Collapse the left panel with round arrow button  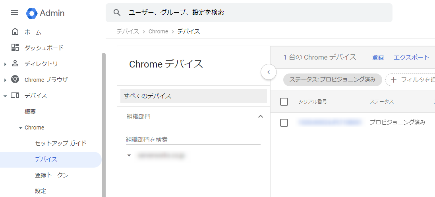click(269, 72)
